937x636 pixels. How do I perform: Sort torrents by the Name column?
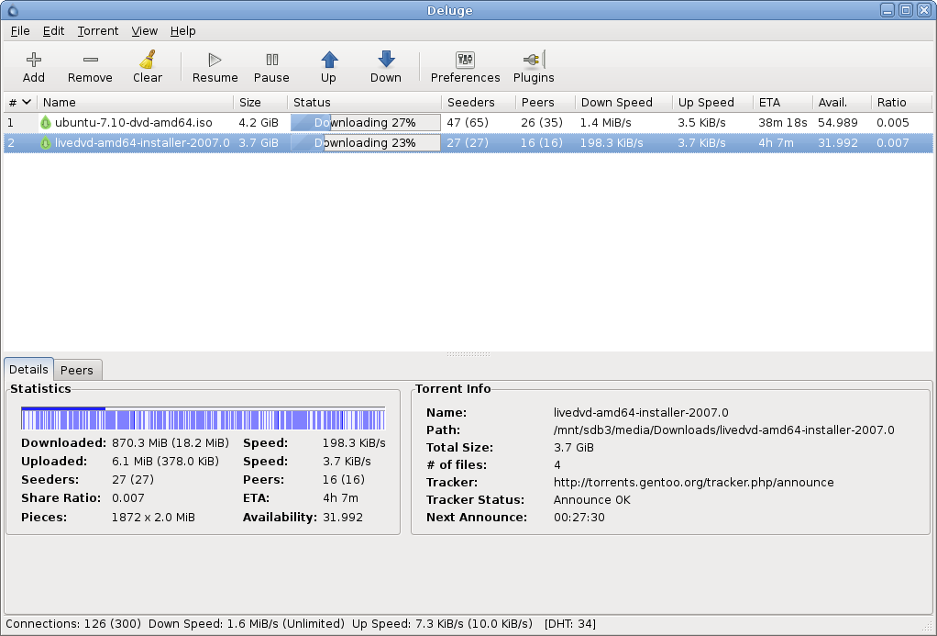click(x=60, y=103)
